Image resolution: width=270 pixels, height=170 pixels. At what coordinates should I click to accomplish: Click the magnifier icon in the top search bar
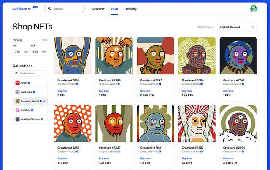[49, 8]
